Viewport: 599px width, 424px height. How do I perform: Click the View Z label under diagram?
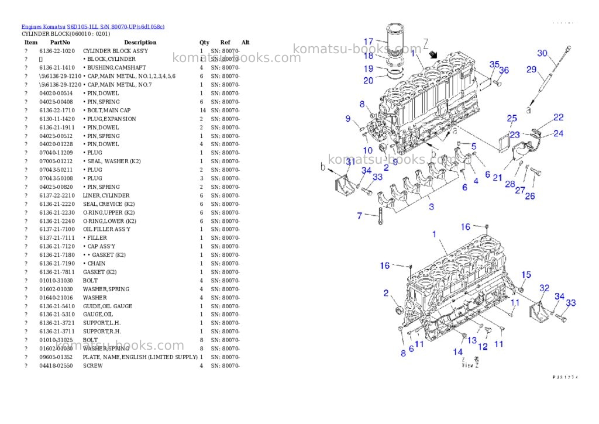tap(470, 365)
